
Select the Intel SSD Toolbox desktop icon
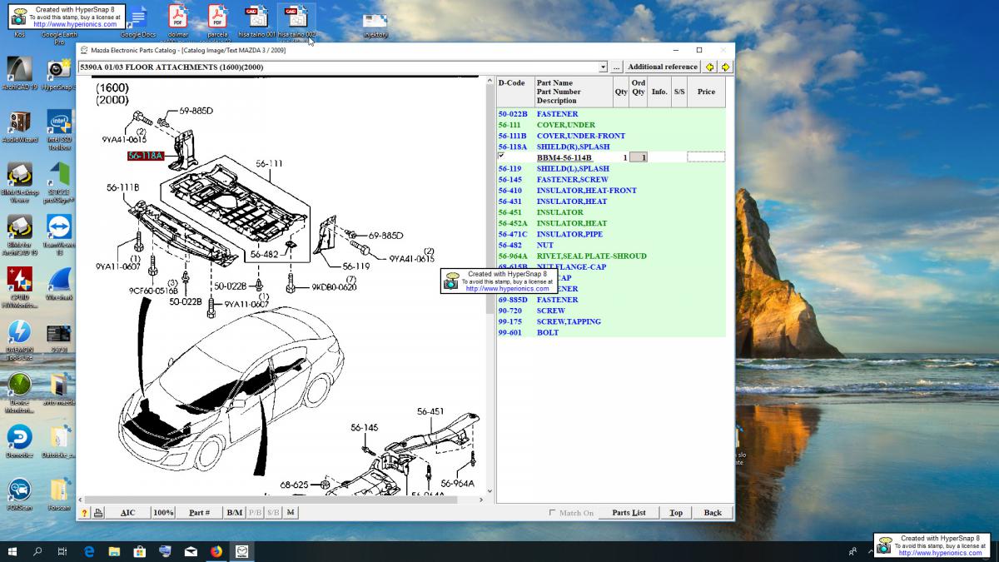click(59, 129)
